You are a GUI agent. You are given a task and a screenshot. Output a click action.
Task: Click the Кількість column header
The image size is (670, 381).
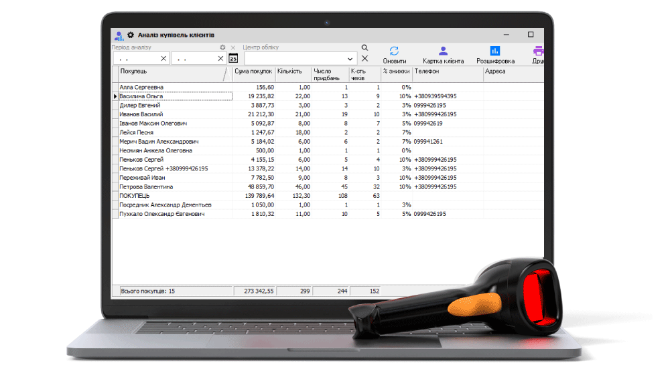coord(293,72)
